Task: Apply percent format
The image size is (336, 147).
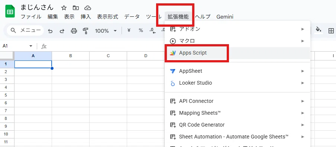Action: (x=141, y=30)
